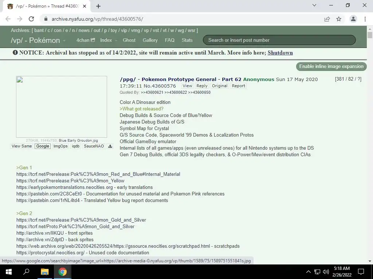Open the FAQ menu item
Image resolution: width=373 pixels, height=279 pixels.
170,40
